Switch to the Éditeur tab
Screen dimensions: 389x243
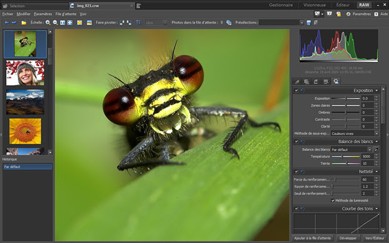pyautogui.click(x=343, y=5)
